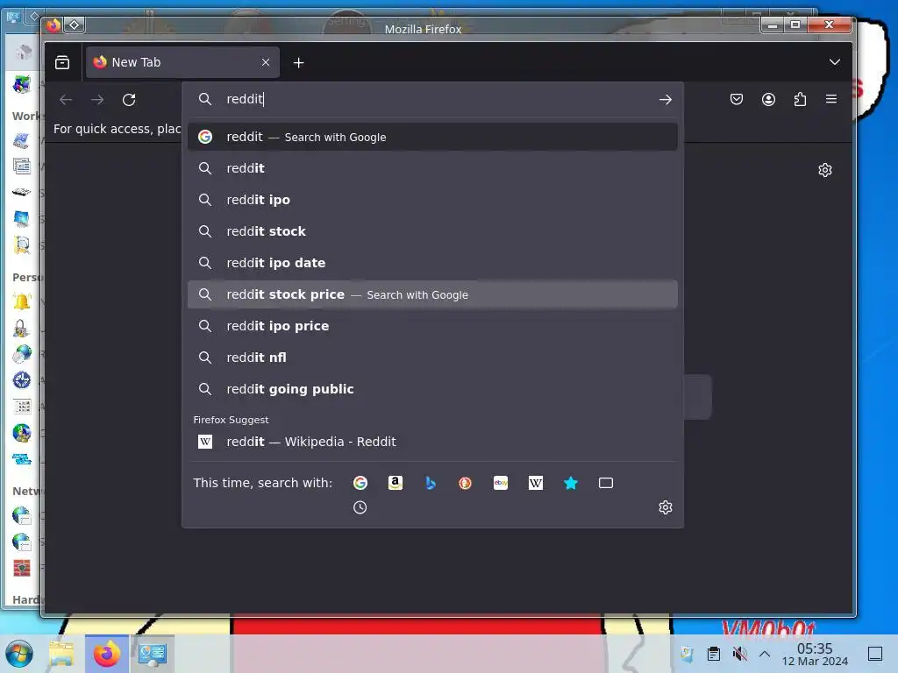Image resolution: width=898 pixels, height=673 pixels.
Task: Choose 'reddit ipo' suggestion
Action: [432, 200]
